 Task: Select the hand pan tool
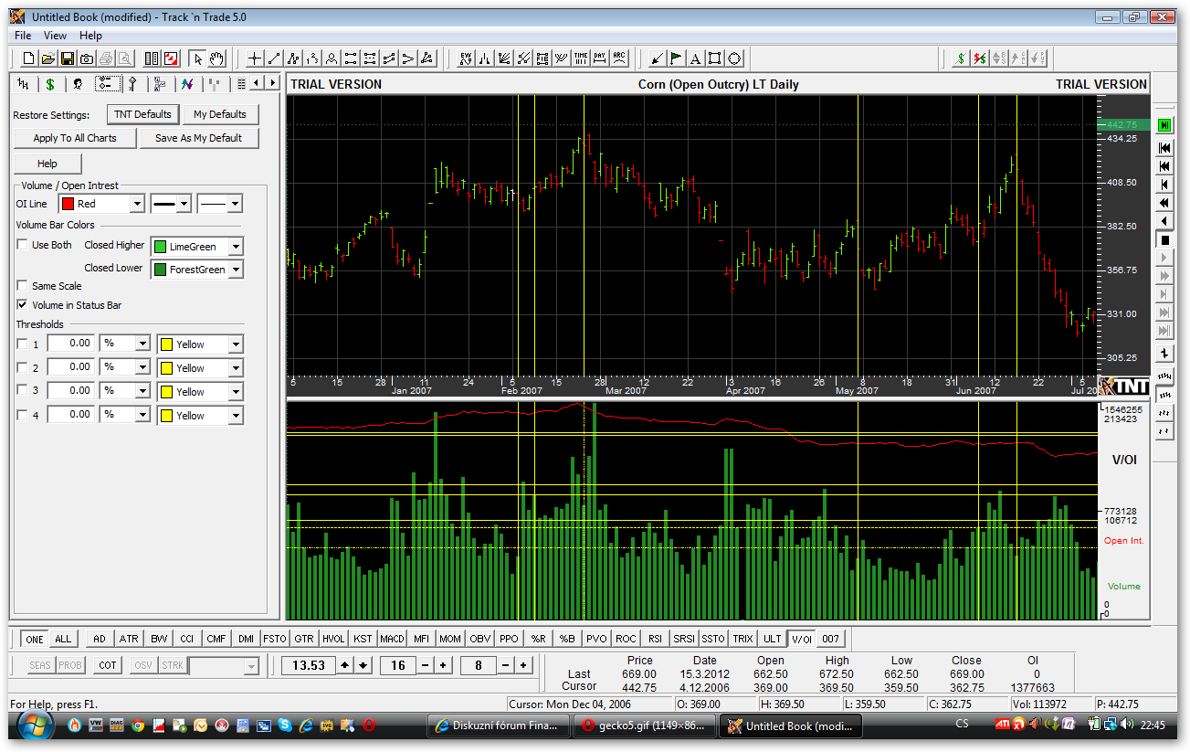[x=216, y=58]
